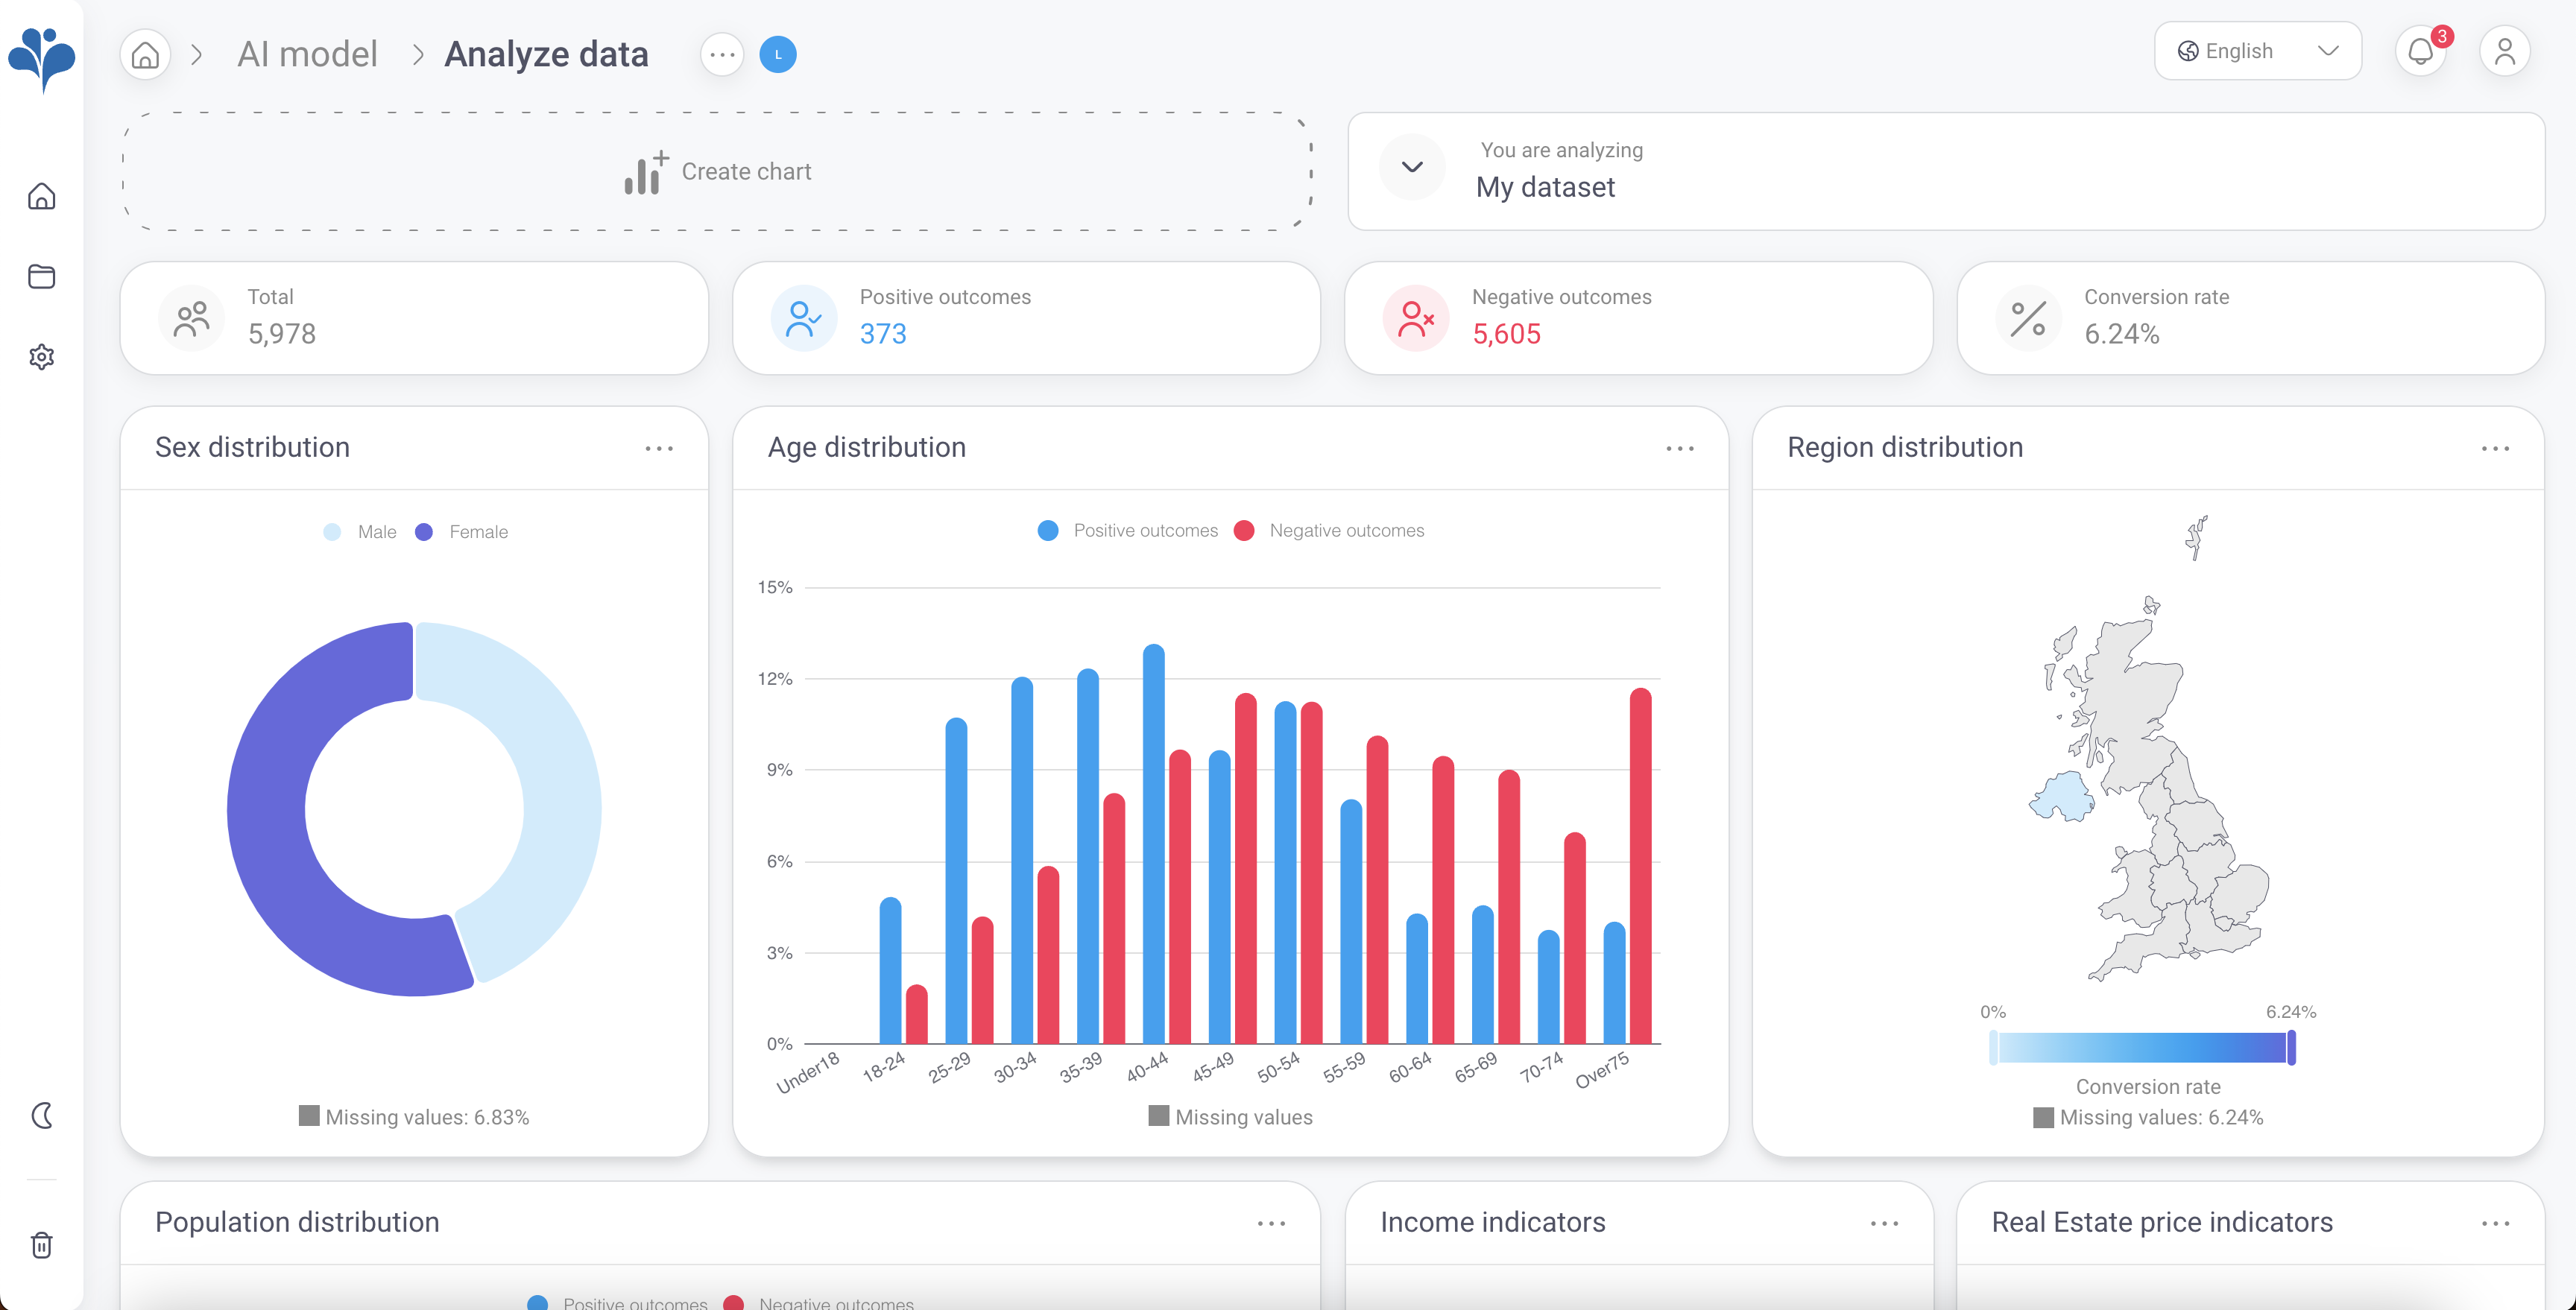
Task: Click the Create chart button
Action: (x=716, y=171)
